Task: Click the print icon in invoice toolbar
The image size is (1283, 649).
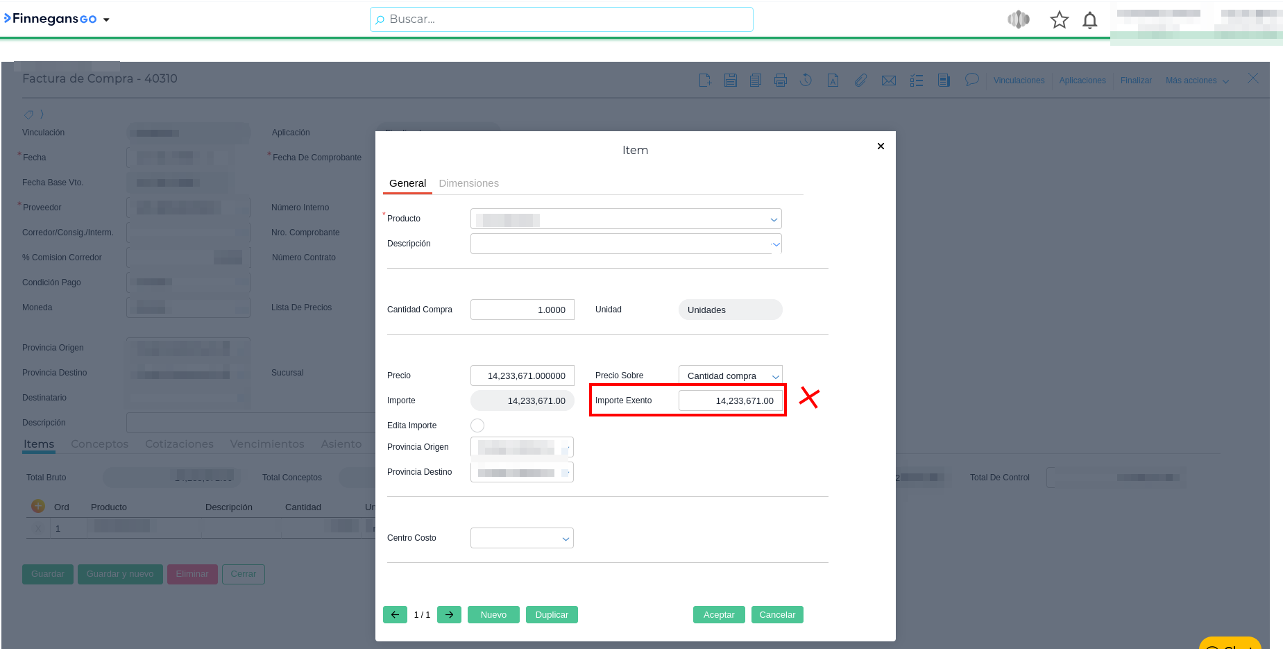Action: (x=781, y=81)
